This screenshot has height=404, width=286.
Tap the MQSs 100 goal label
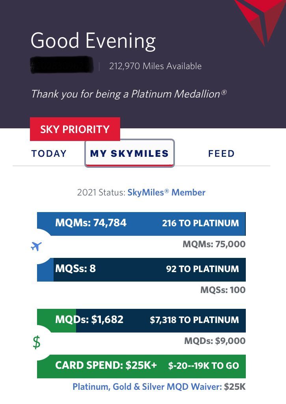pyautogui.click(x=223, y=290)
